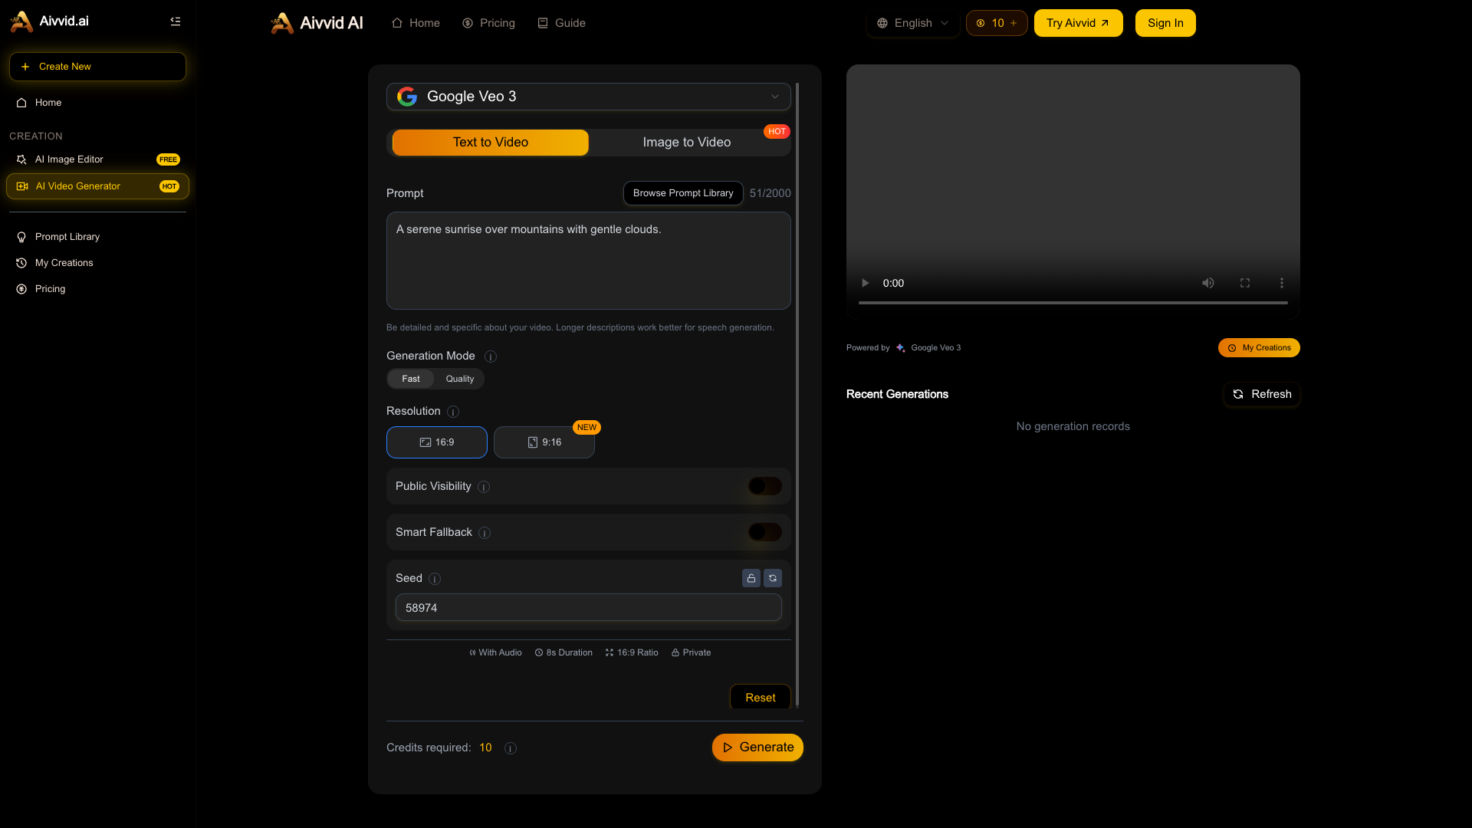1472x828 pixels.
Task: Click the With Audio summary label
Action: coord(495,653)
